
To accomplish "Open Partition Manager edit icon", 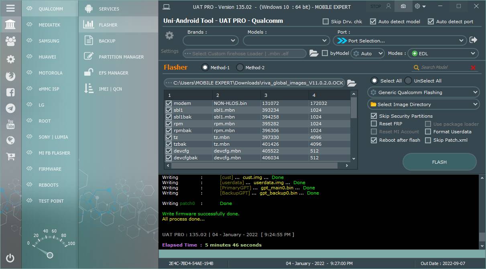I will click(89, 56).
